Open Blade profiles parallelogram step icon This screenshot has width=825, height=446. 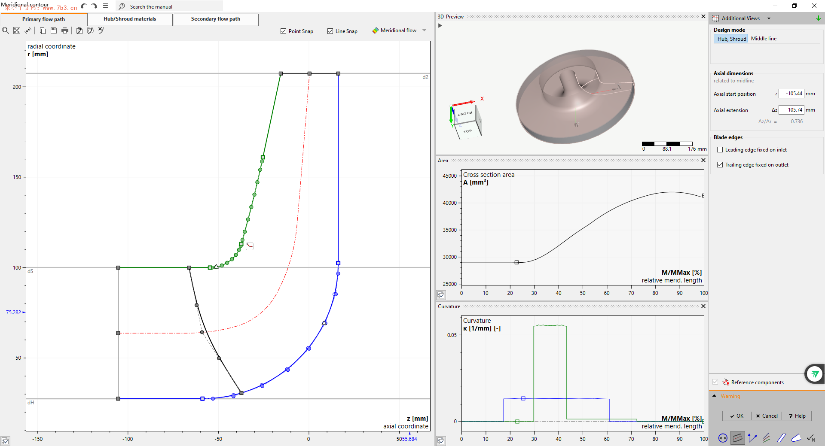(x=782, y=438)
